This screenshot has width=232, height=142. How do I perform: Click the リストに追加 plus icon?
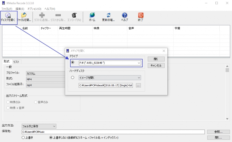pos(42,15)
